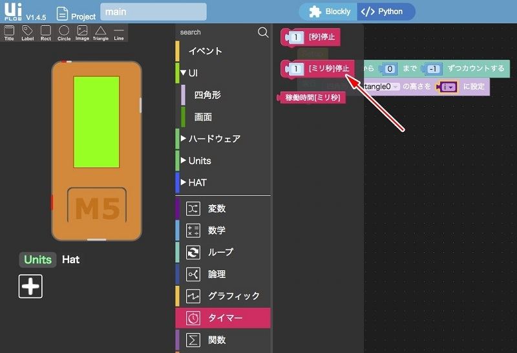Select the Image element tool
Screen dimensions: 517x353
pos(82,33)
